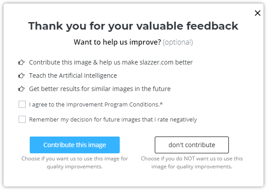Click the 'Teach the Artificial Intelligence' bullet text
Screen dimensions: 267x190
tap(73, 76)
